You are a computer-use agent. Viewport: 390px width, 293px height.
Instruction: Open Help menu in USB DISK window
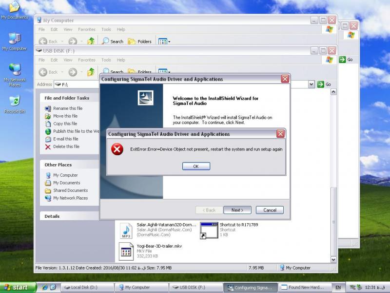tap(121, 60)
